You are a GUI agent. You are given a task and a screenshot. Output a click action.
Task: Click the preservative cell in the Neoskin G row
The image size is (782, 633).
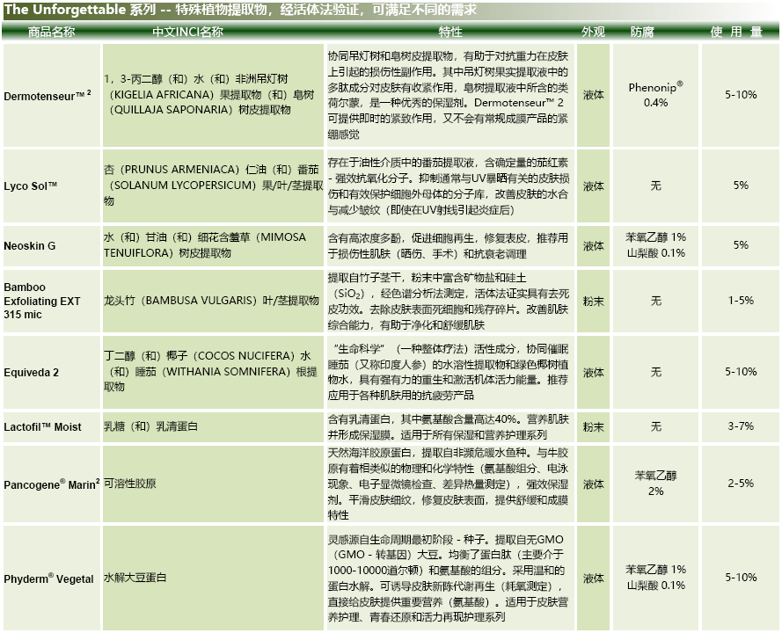[x=656, y=244]
